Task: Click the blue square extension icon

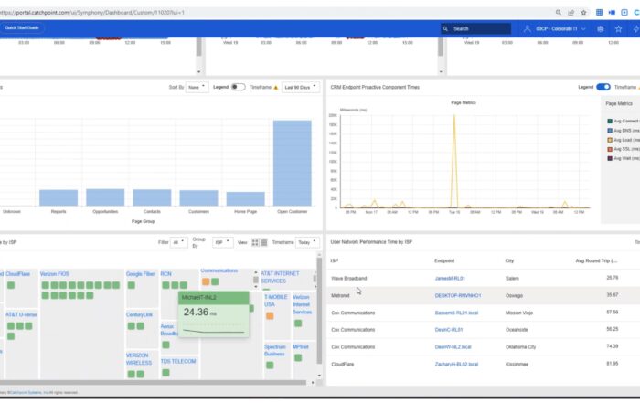Action: tap(624, 13)
